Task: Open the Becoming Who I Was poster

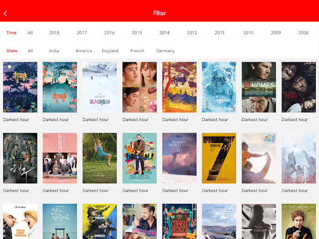Action: pyautogui.click(x=180, y=158)
